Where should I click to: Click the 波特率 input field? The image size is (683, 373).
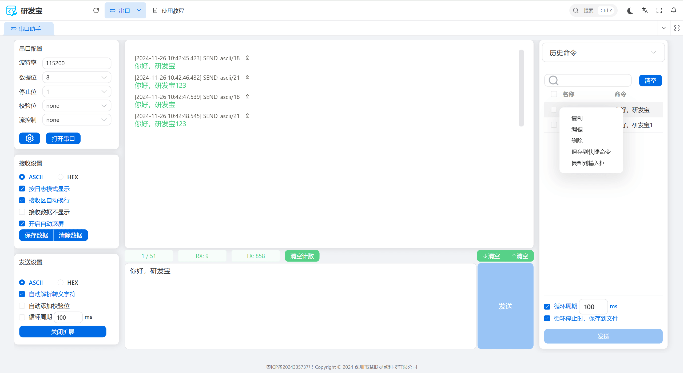pos(77,63)
